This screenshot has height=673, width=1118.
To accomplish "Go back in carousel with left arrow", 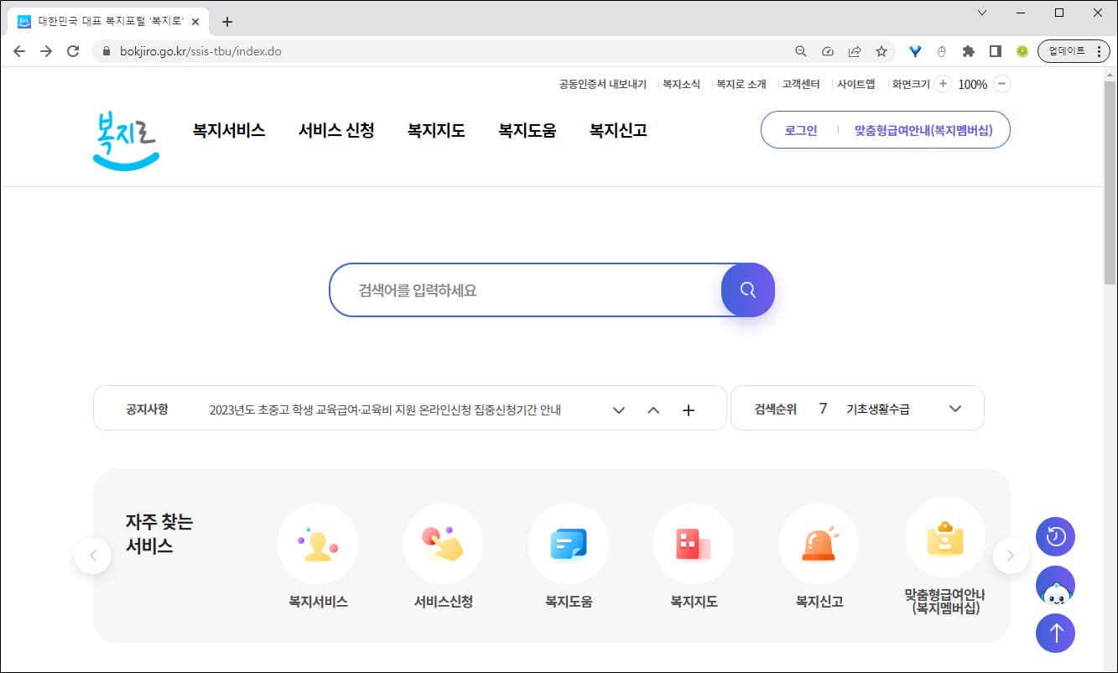I will [x=93, y=556].
